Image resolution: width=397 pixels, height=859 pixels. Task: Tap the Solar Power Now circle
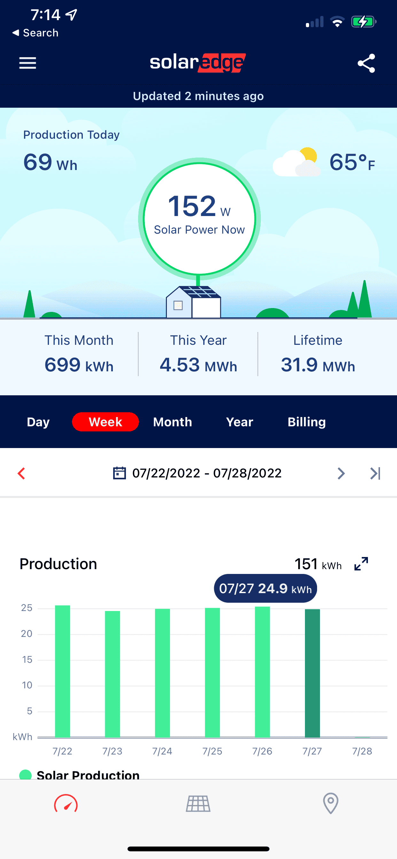[x=199, y=219]
